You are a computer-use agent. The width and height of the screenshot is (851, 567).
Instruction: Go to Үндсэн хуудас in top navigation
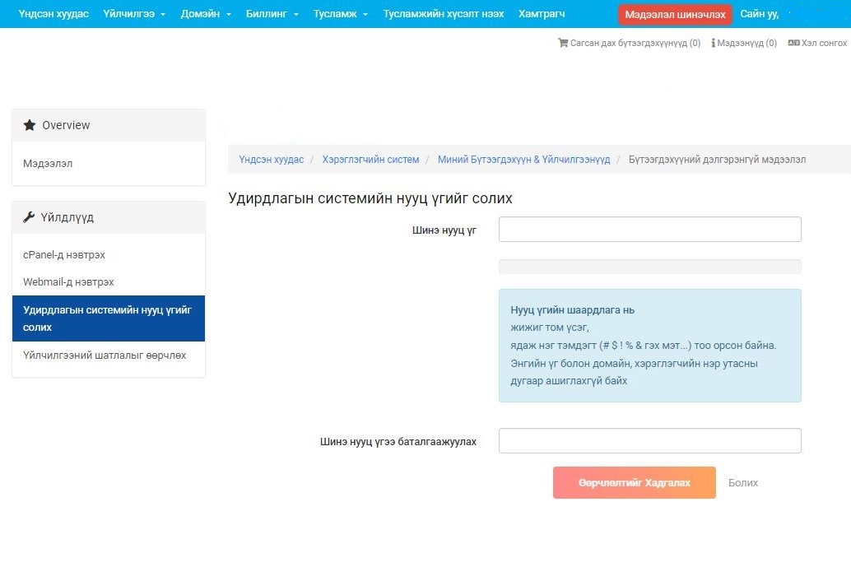[53, 14]
